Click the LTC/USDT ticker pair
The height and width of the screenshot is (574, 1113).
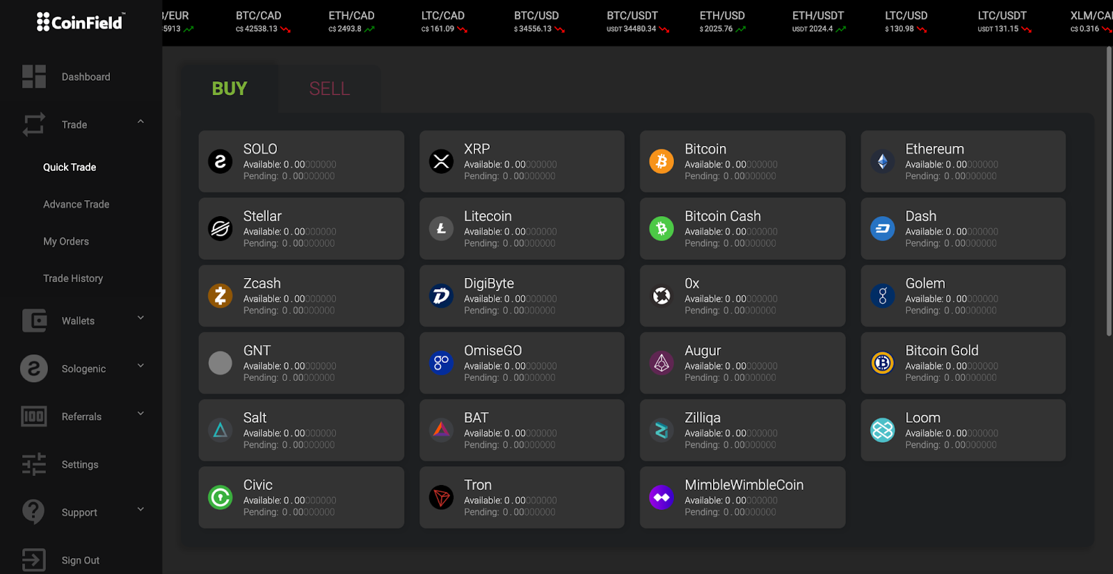coord(1002,15)
